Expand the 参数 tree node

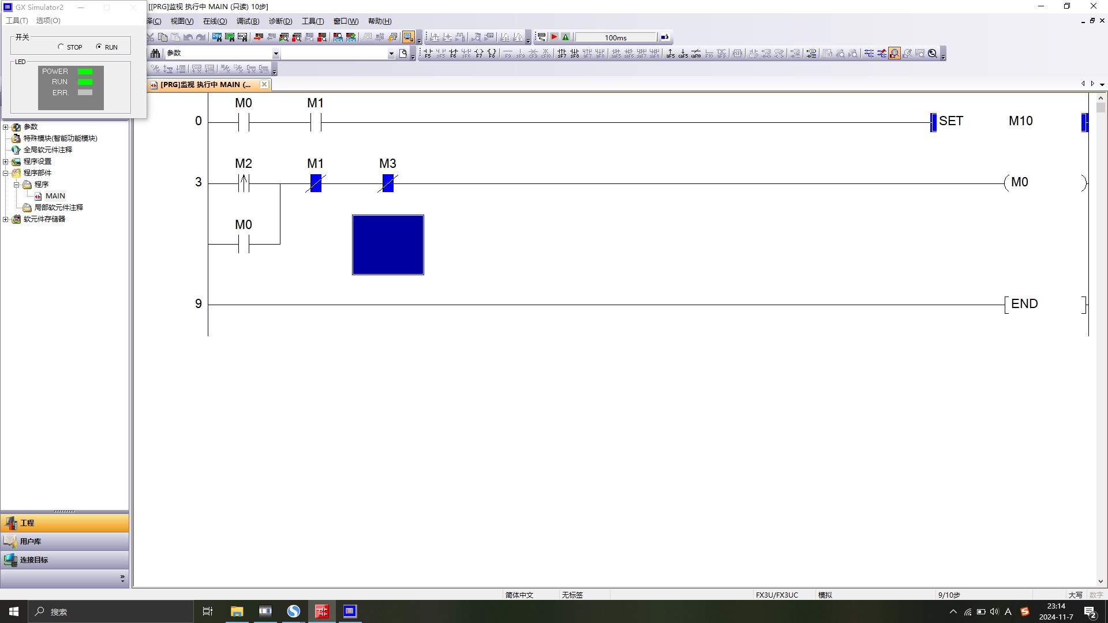tap(6, 127)
